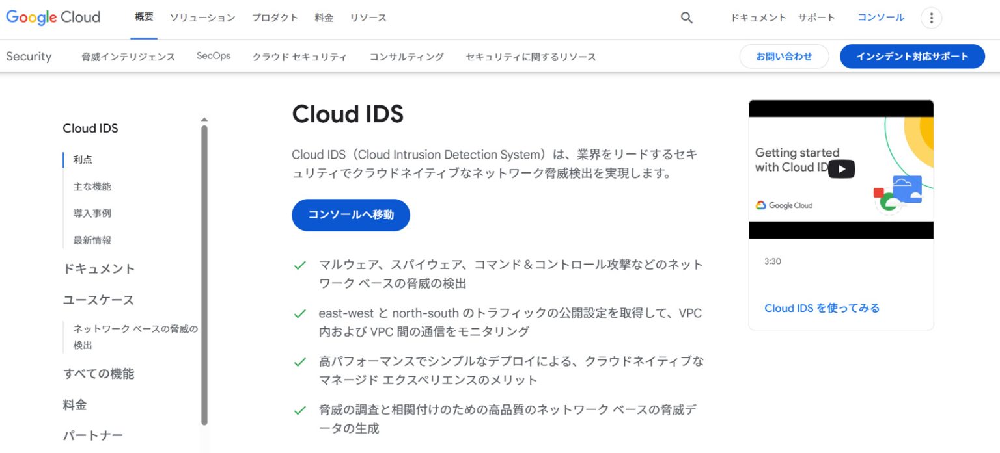Open the more options three-dot menu
This screenshot has height=453, width=1000.
tap(931, 18)
